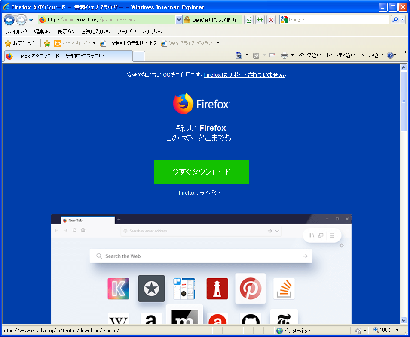The height and width of the screenshot is (337, 410).
Task: Open the ファイル(F) menu
Action: (x=16, y=32)
